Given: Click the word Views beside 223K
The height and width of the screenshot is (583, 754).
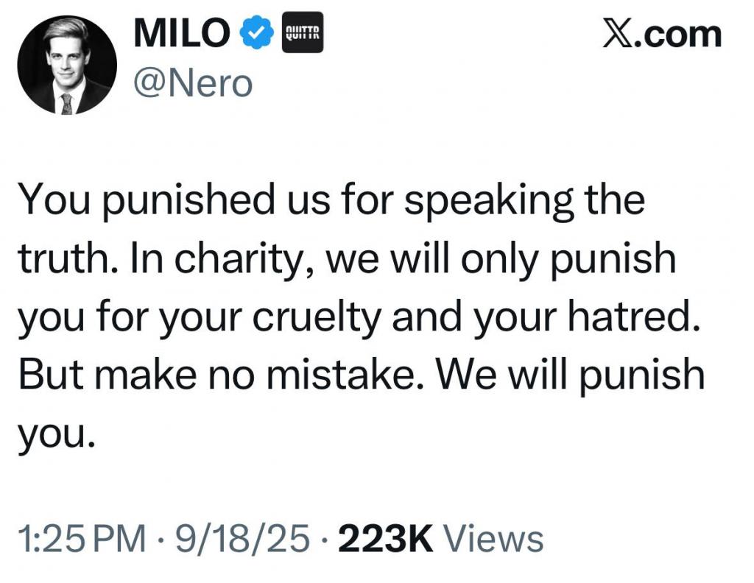Looking at the screenshot, I should [496, 539].
